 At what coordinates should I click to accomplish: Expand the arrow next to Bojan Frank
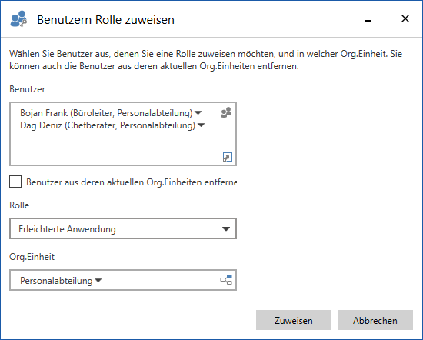pyautogui.click(x=198, y=113)
